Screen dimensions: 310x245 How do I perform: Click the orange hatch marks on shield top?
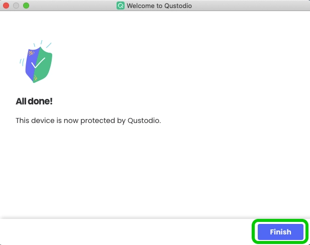click(x=31, y=53)
